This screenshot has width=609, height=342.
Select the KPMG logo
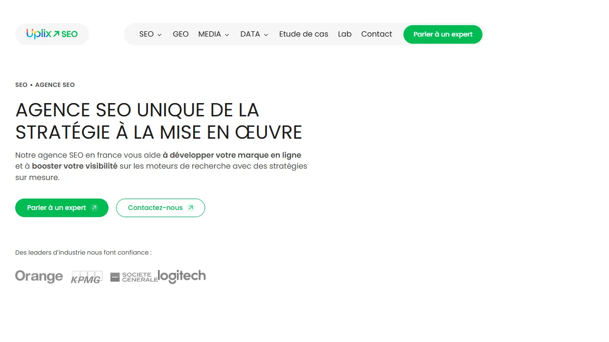pos(87,277)
